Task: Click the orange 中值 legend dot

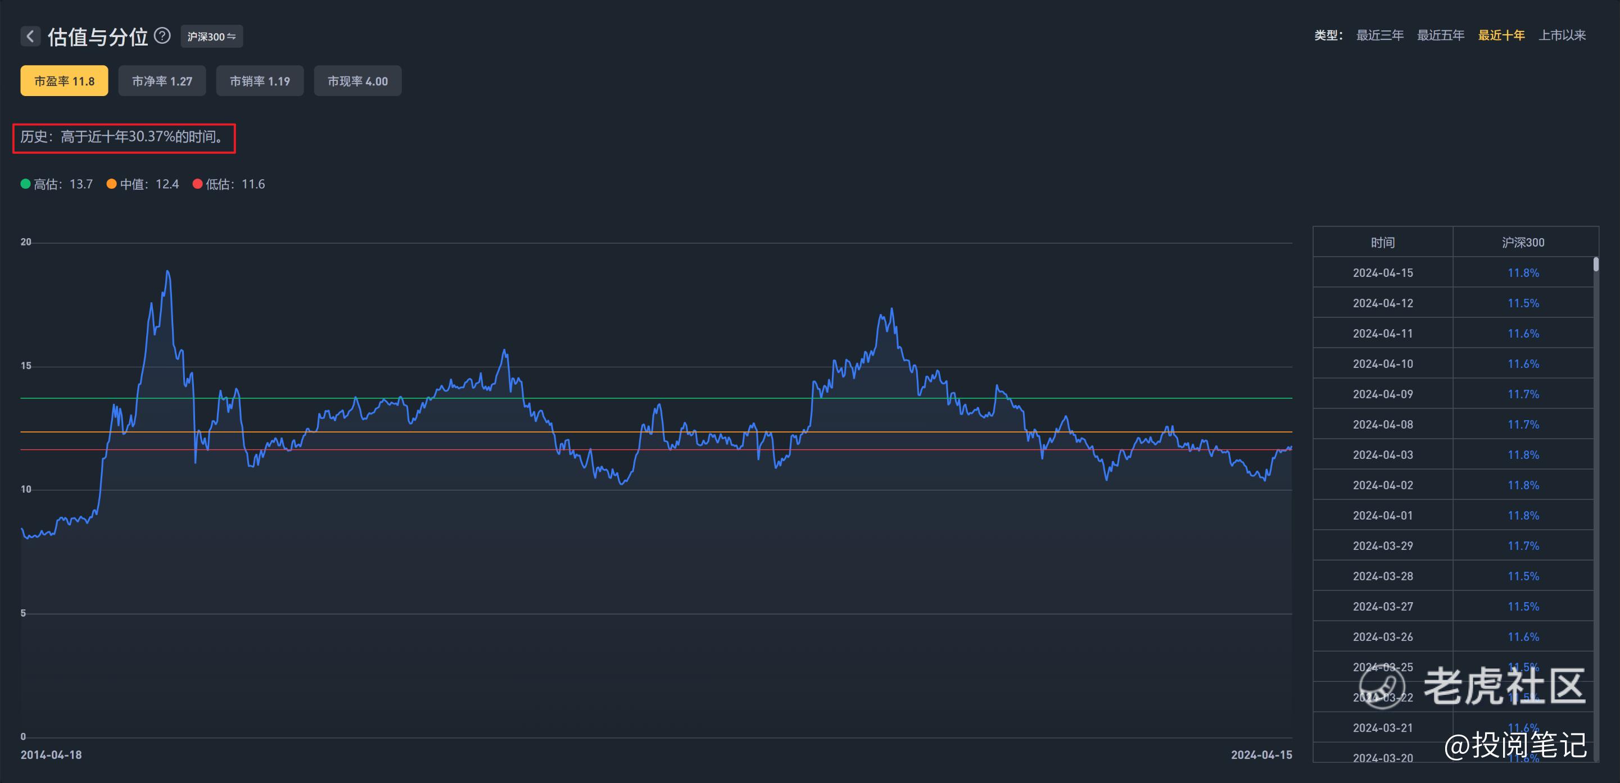Action: tap(111, 184)
